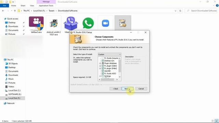
Task: Open the Application Tools tab
Action: [x=46, y=5]
